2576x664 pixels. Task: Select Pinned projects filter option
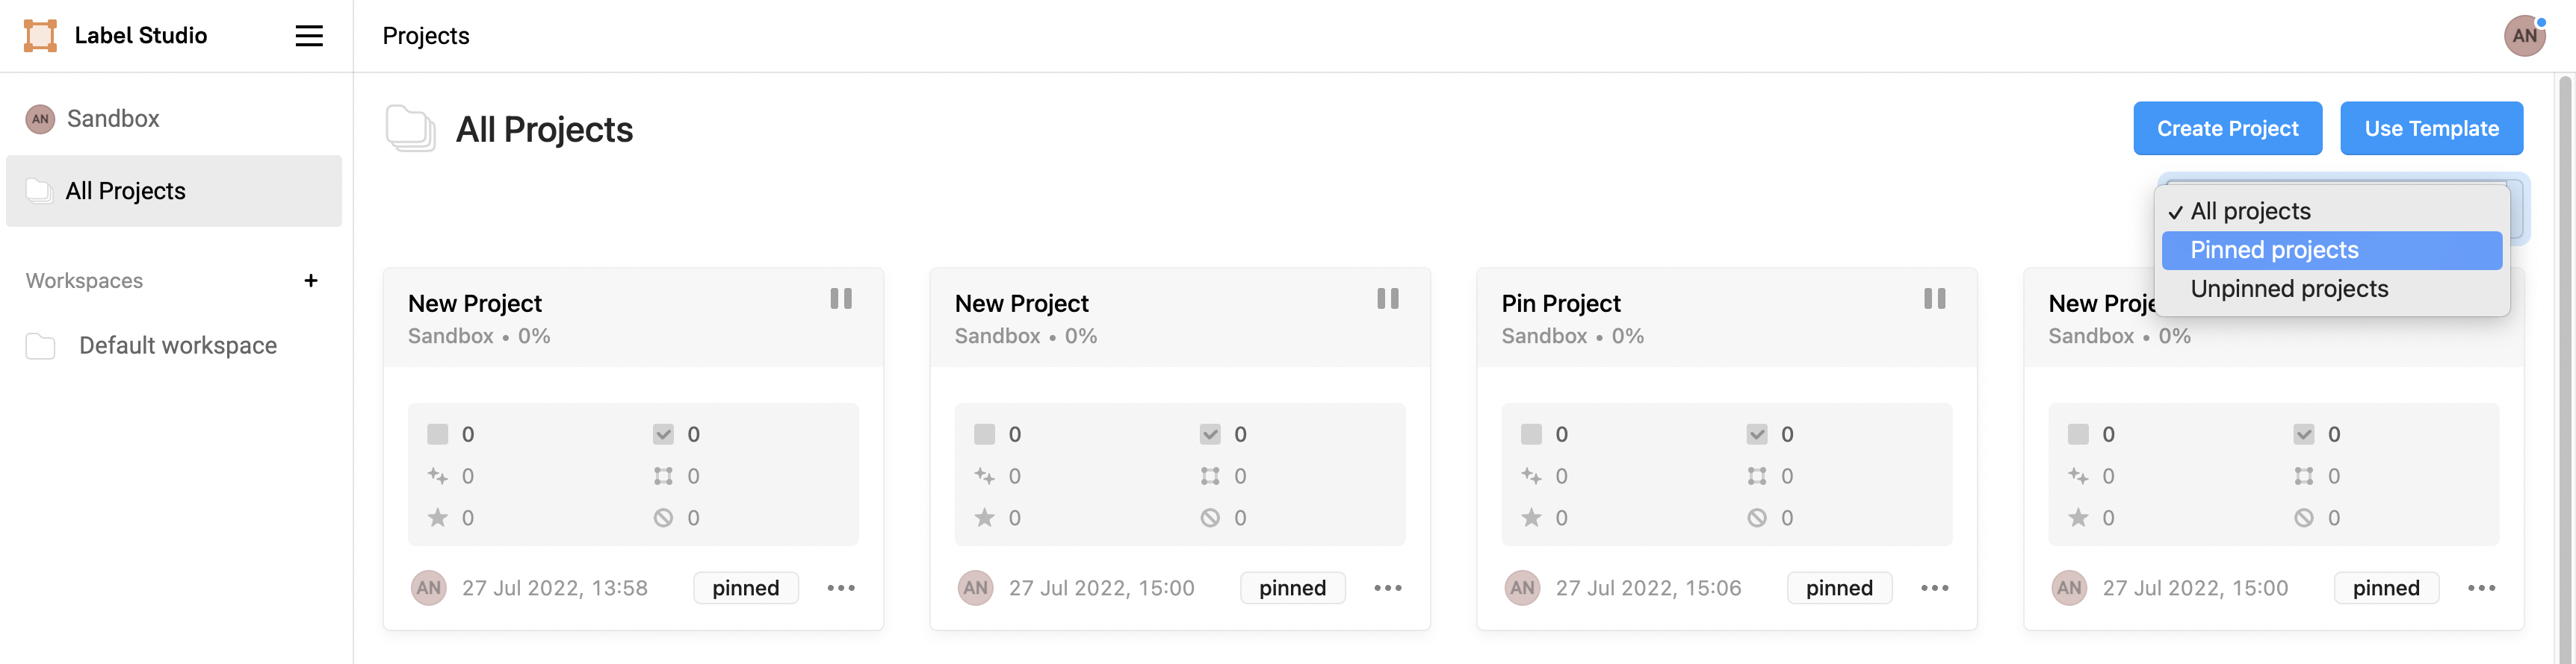click(2273, 250)
